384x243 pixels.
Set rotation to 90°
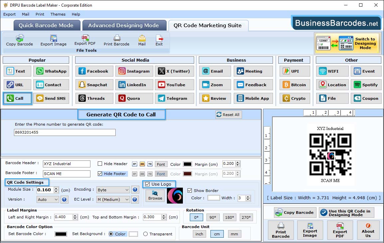pos(213,217)
